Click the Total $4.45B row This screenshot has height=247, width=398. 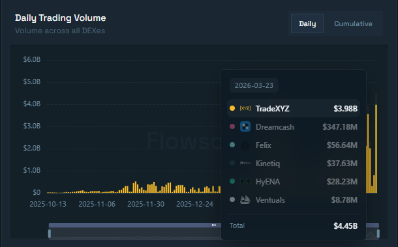(x=294, y=225)
